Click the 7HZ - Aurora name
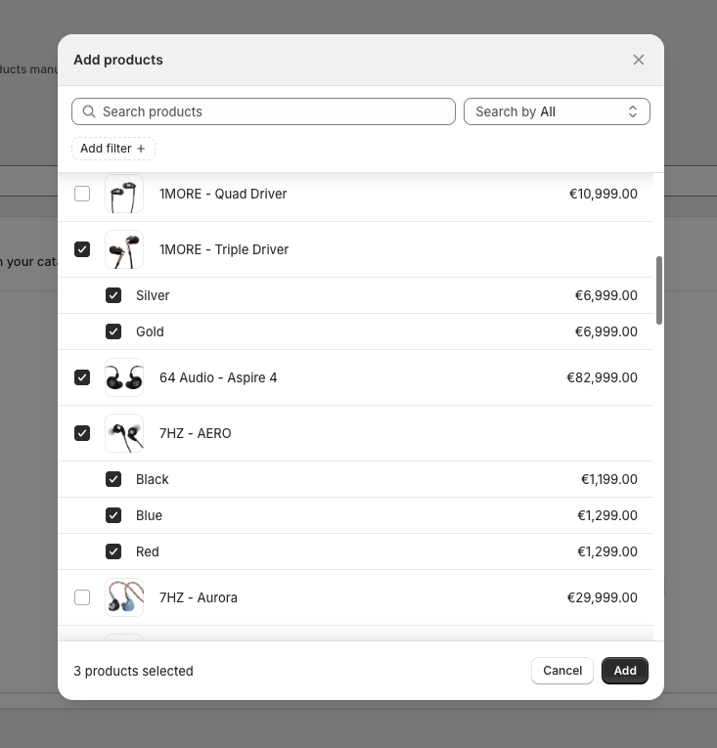This screenshot has width=717, height=748. point(199,597)
